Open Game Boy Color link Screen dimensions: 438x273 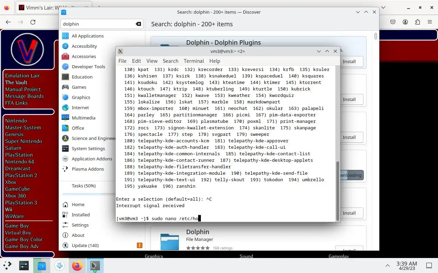[24, 239]
